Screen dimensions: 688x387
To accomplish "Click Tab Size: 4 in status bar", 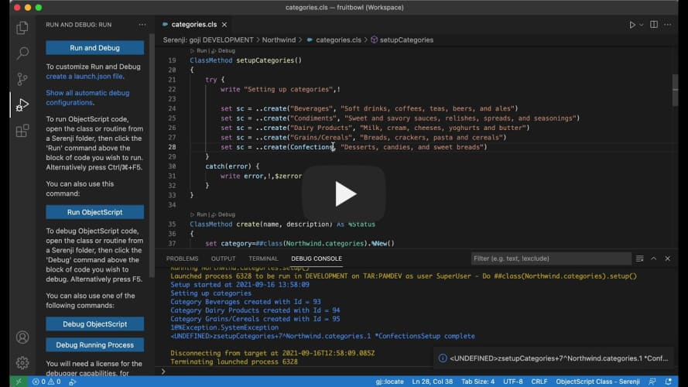I will click(477, 382).
